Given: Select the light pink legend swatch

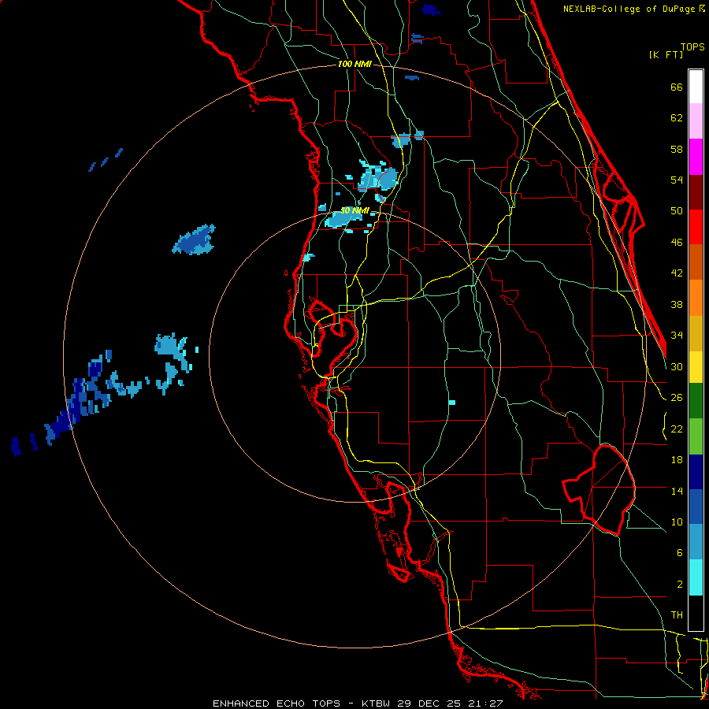Looking at the screenshot, I should point(696,121).
